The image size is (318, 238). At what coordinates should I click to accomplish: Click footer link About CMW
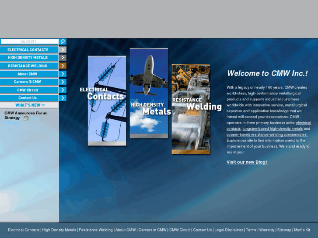point(126,230)
